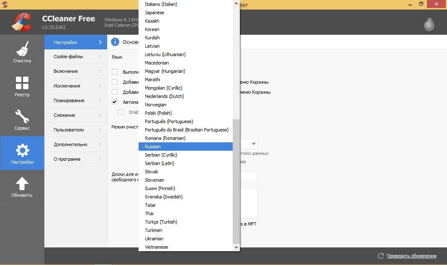
Task: Select Ukrainian language
Action: tap(185, 239)
